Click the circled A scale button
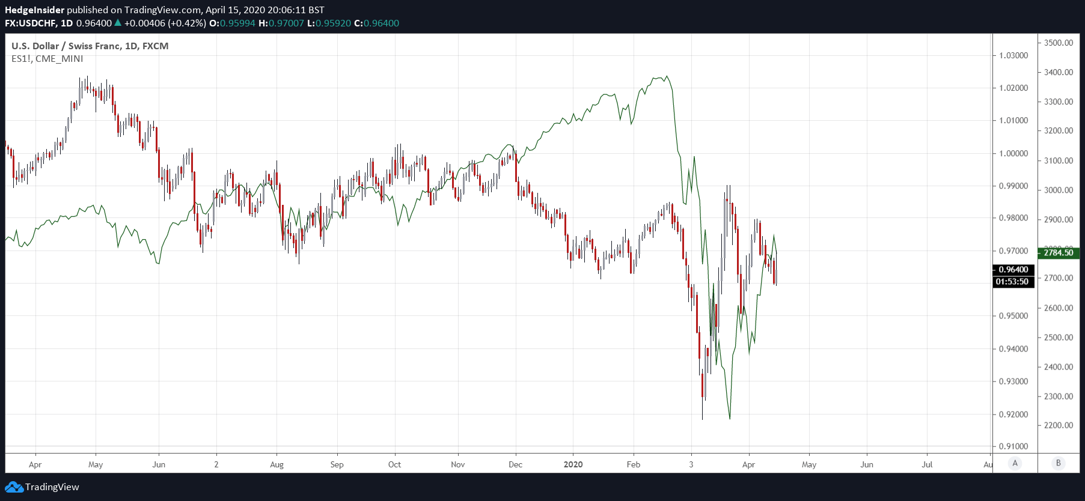The width and height of the screenshot is (1085, 501). pos(1015,463)
